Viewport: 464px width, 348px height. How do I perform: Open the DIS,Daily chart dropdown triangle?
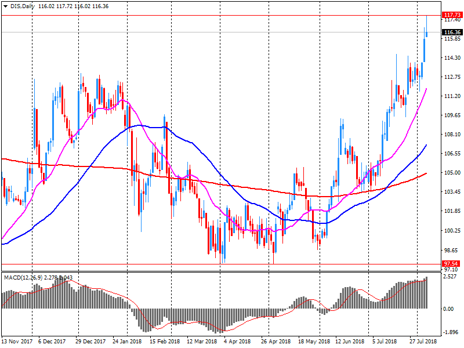pos(5,6)
